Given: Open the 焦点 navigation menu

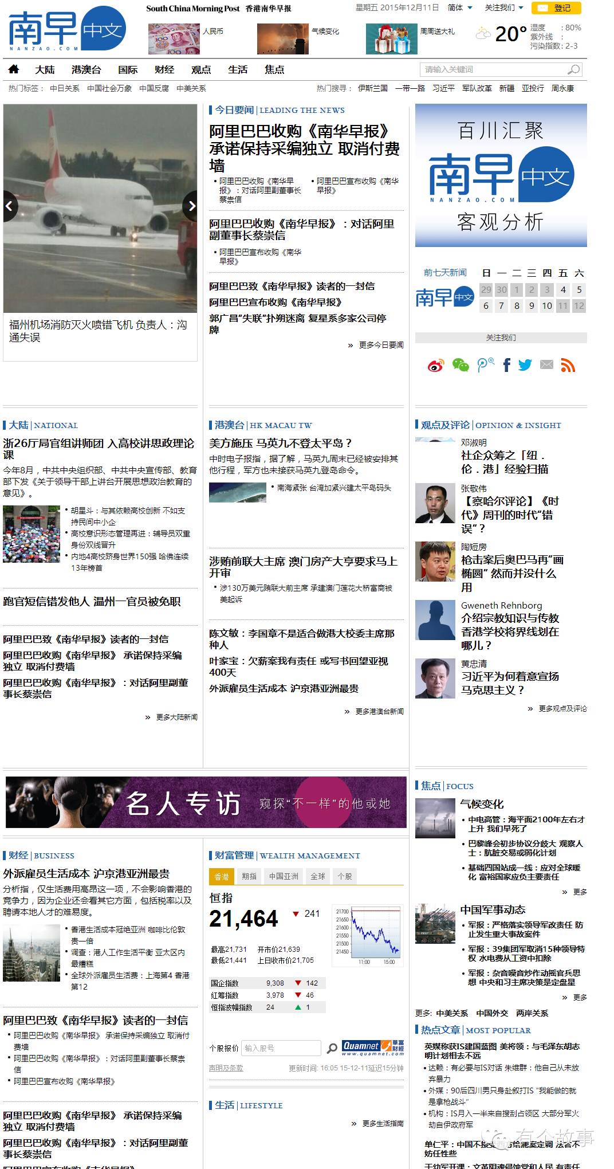Looking at the screenshot, I should click(274, 69).
